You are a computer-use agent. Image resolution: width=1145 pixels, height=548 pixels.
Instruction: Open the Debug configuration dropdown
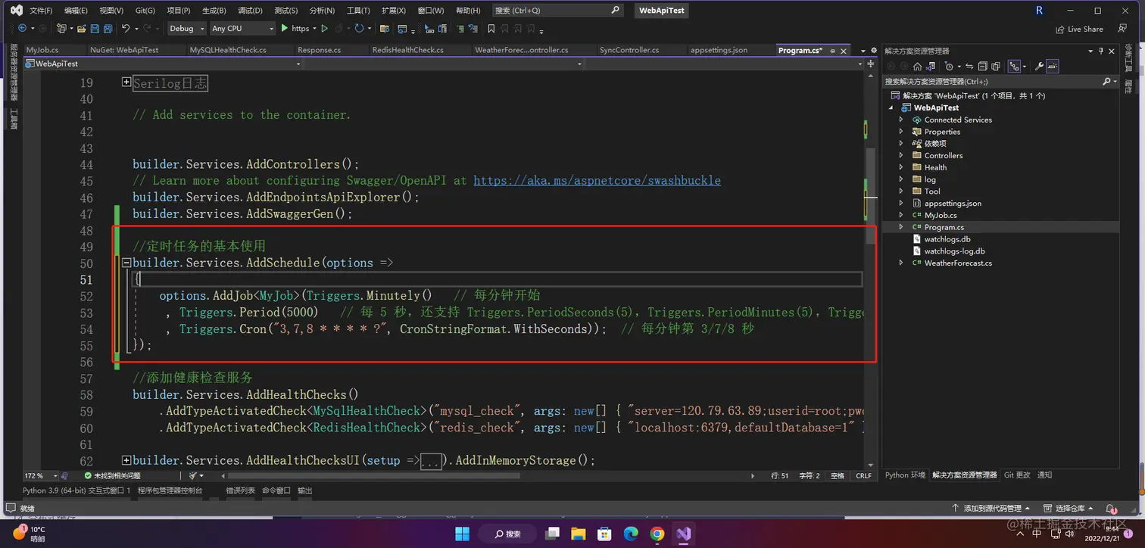(186, 28)
